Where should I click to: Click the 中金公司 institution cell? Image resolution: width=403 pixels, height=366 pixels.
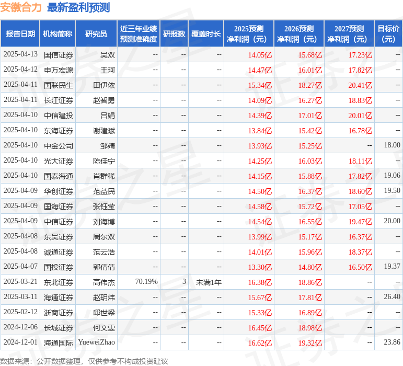(x=59, y=146)
